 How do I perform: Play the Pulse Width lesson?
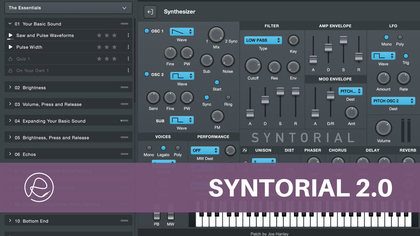point(10,47)
